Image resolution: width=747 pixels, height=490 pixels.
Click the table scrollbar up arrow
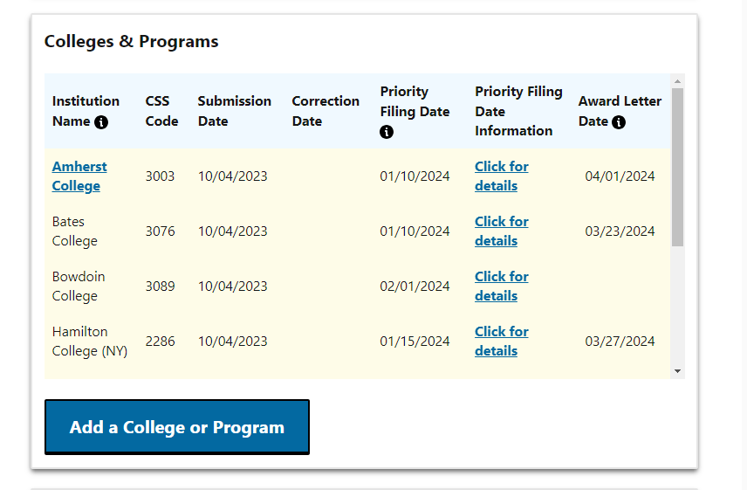(677, 81)
